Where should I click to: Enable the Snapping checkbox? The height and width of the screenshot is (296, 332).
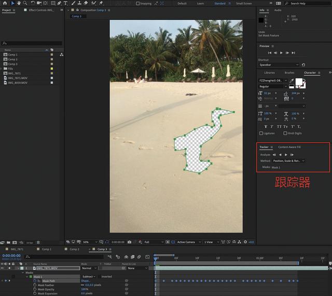coord(137,4)
